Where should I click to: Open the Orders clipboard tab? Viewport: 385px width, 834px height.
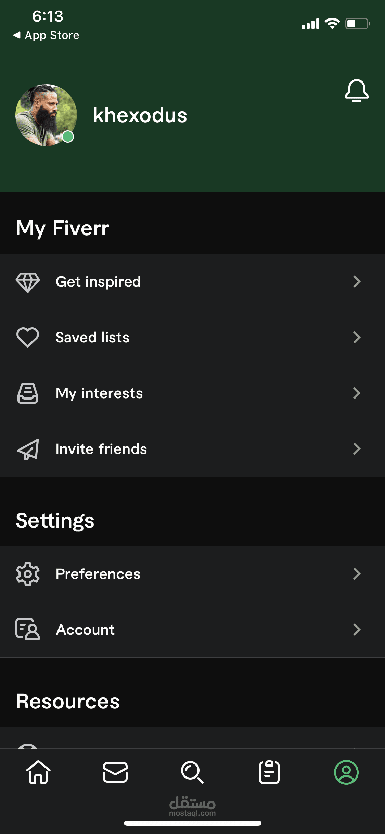[x=269, y=772]
